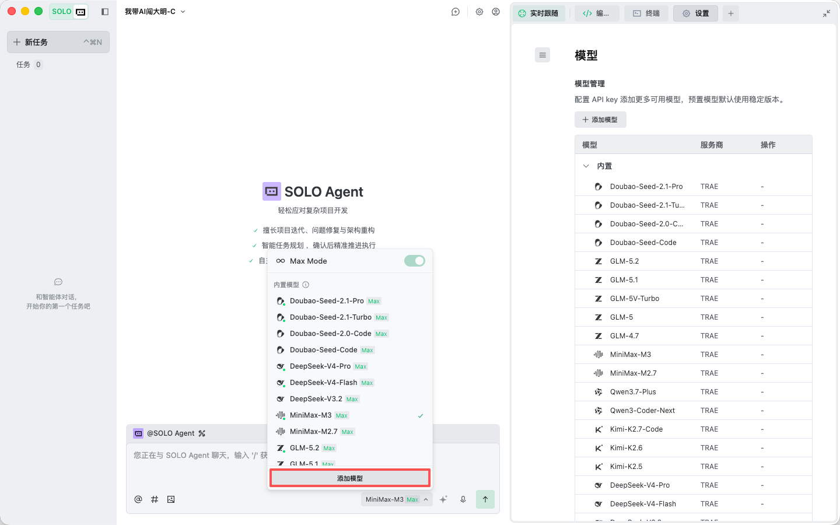The height and width of the screenshot is (525, 840).
Task: Choose Doubao-Seed-2.1-Turbo from the model dropdown list
Action: (350, 317)
